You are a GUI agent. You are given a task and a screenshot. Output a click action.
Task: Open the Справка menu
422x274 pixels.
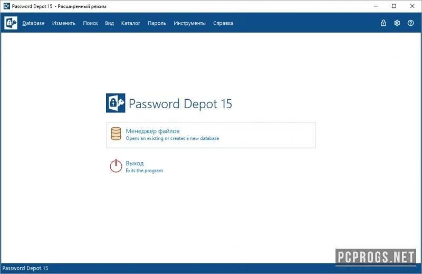pos(223,23)
